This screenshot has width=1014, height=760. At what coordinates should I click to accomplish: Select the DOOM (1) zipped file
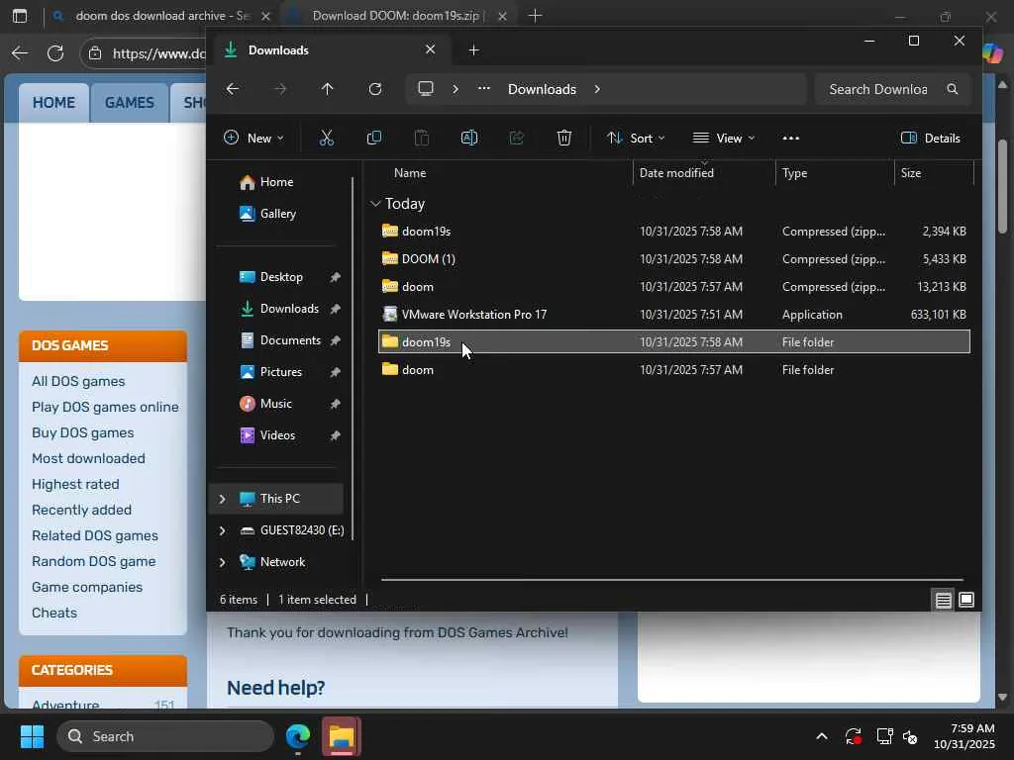point(673,258)
